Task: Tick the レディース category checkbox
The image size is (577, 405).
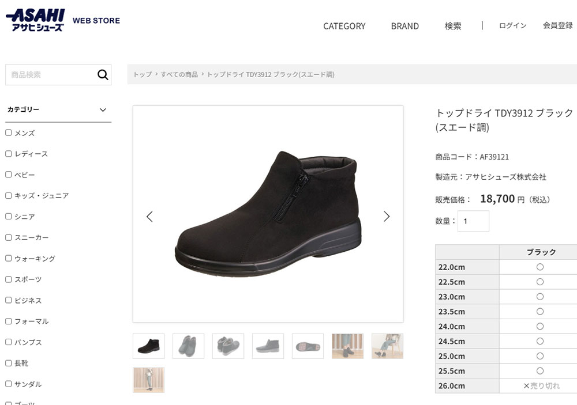Action: (x=9, y=154)
